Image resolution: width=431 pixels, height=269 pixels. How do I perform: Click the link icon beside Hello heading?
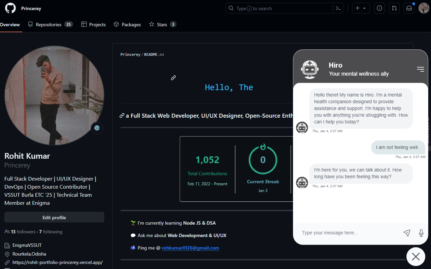tap(173, 78)
